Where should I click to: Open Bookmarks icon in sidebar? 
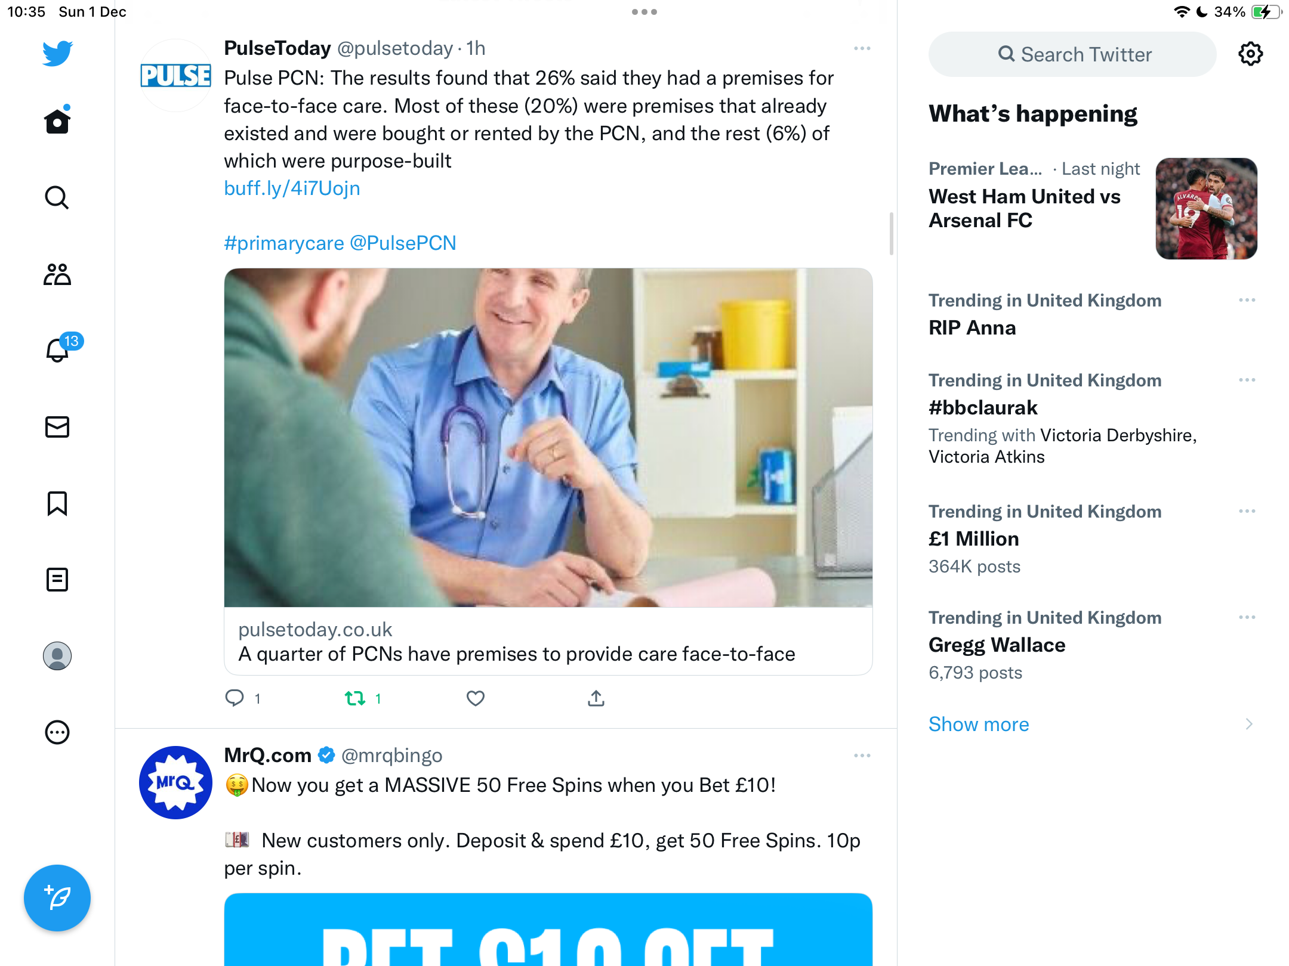tap(57, 503)
